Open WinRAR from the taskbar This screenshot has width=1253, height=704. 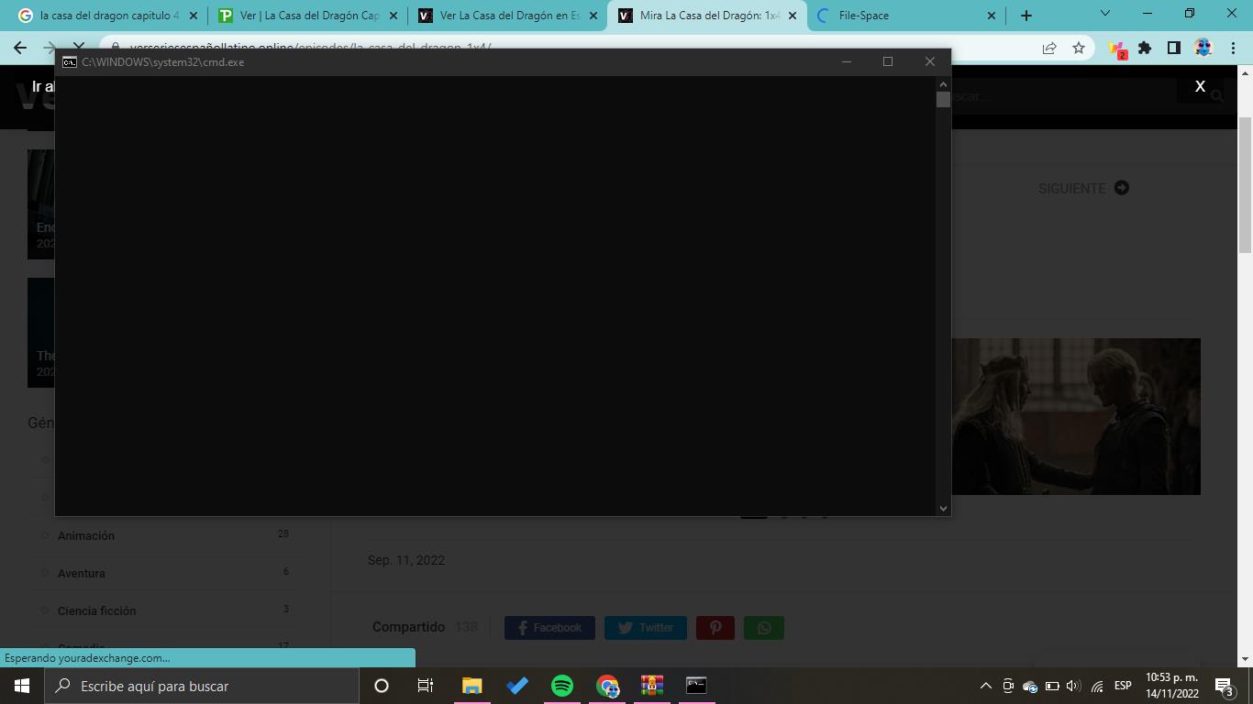coord(651,686)
